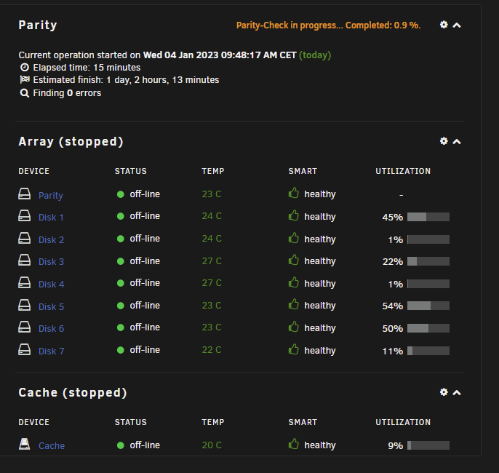Screen dimensions: 499x473
Task: Collapse the Cache (stopped) panel
Action: [457, 392]
